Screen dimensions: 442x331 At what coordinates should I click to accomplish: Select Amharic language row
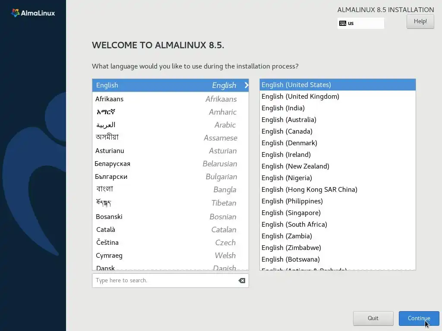tap(170, 112)
